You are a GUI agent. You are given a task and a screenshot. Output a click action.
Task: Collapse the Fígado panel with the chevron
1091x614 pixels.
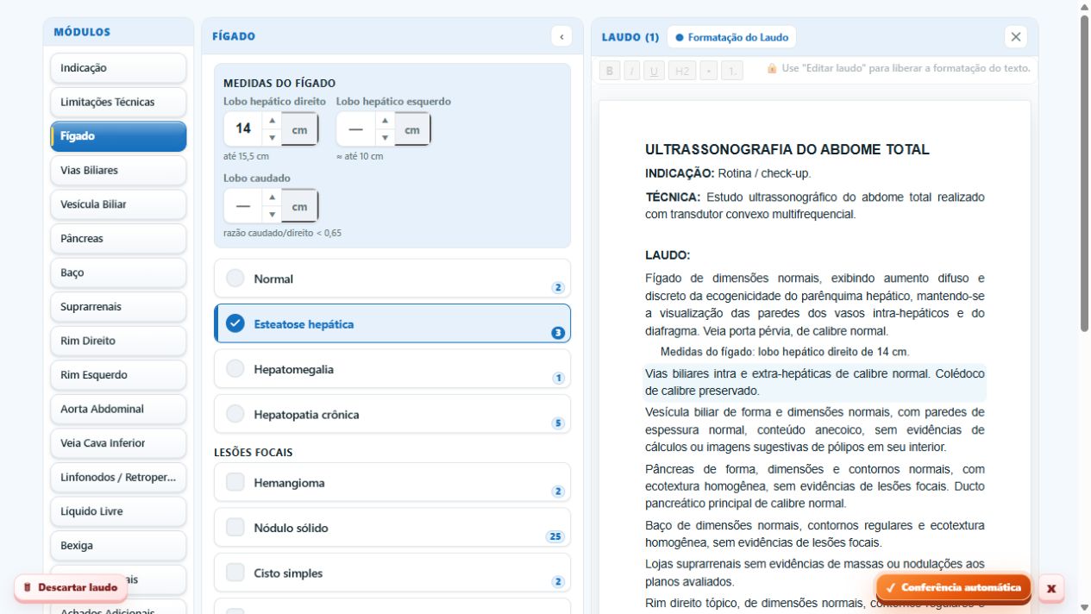[561, 36]
